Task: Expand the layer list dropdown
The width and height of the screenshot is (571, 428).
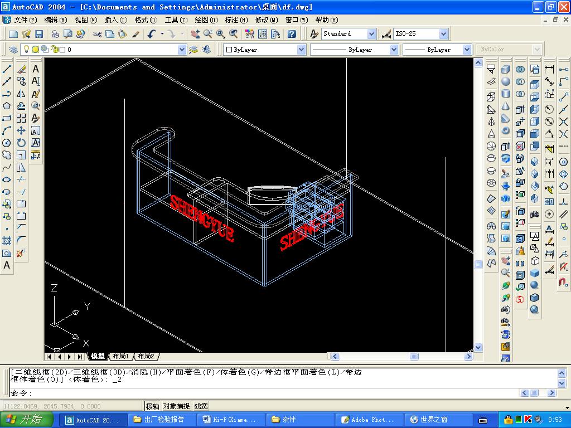Action: pyautogui.click(x=182, y=50)
